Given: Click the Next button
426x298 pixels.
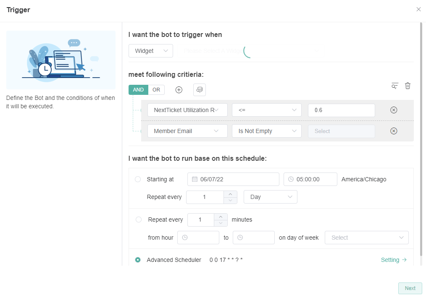Looking at the screenshot, I should pyautogui.click(x=410, y=288).
